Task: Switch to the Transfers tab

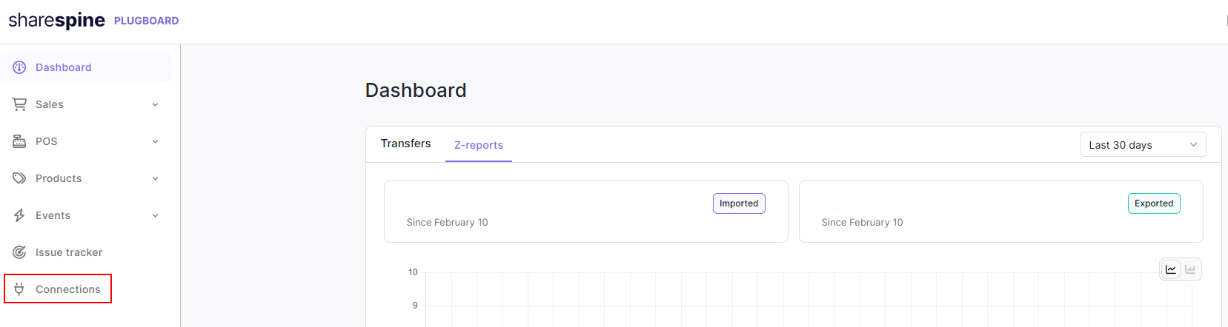Action: 405,144
